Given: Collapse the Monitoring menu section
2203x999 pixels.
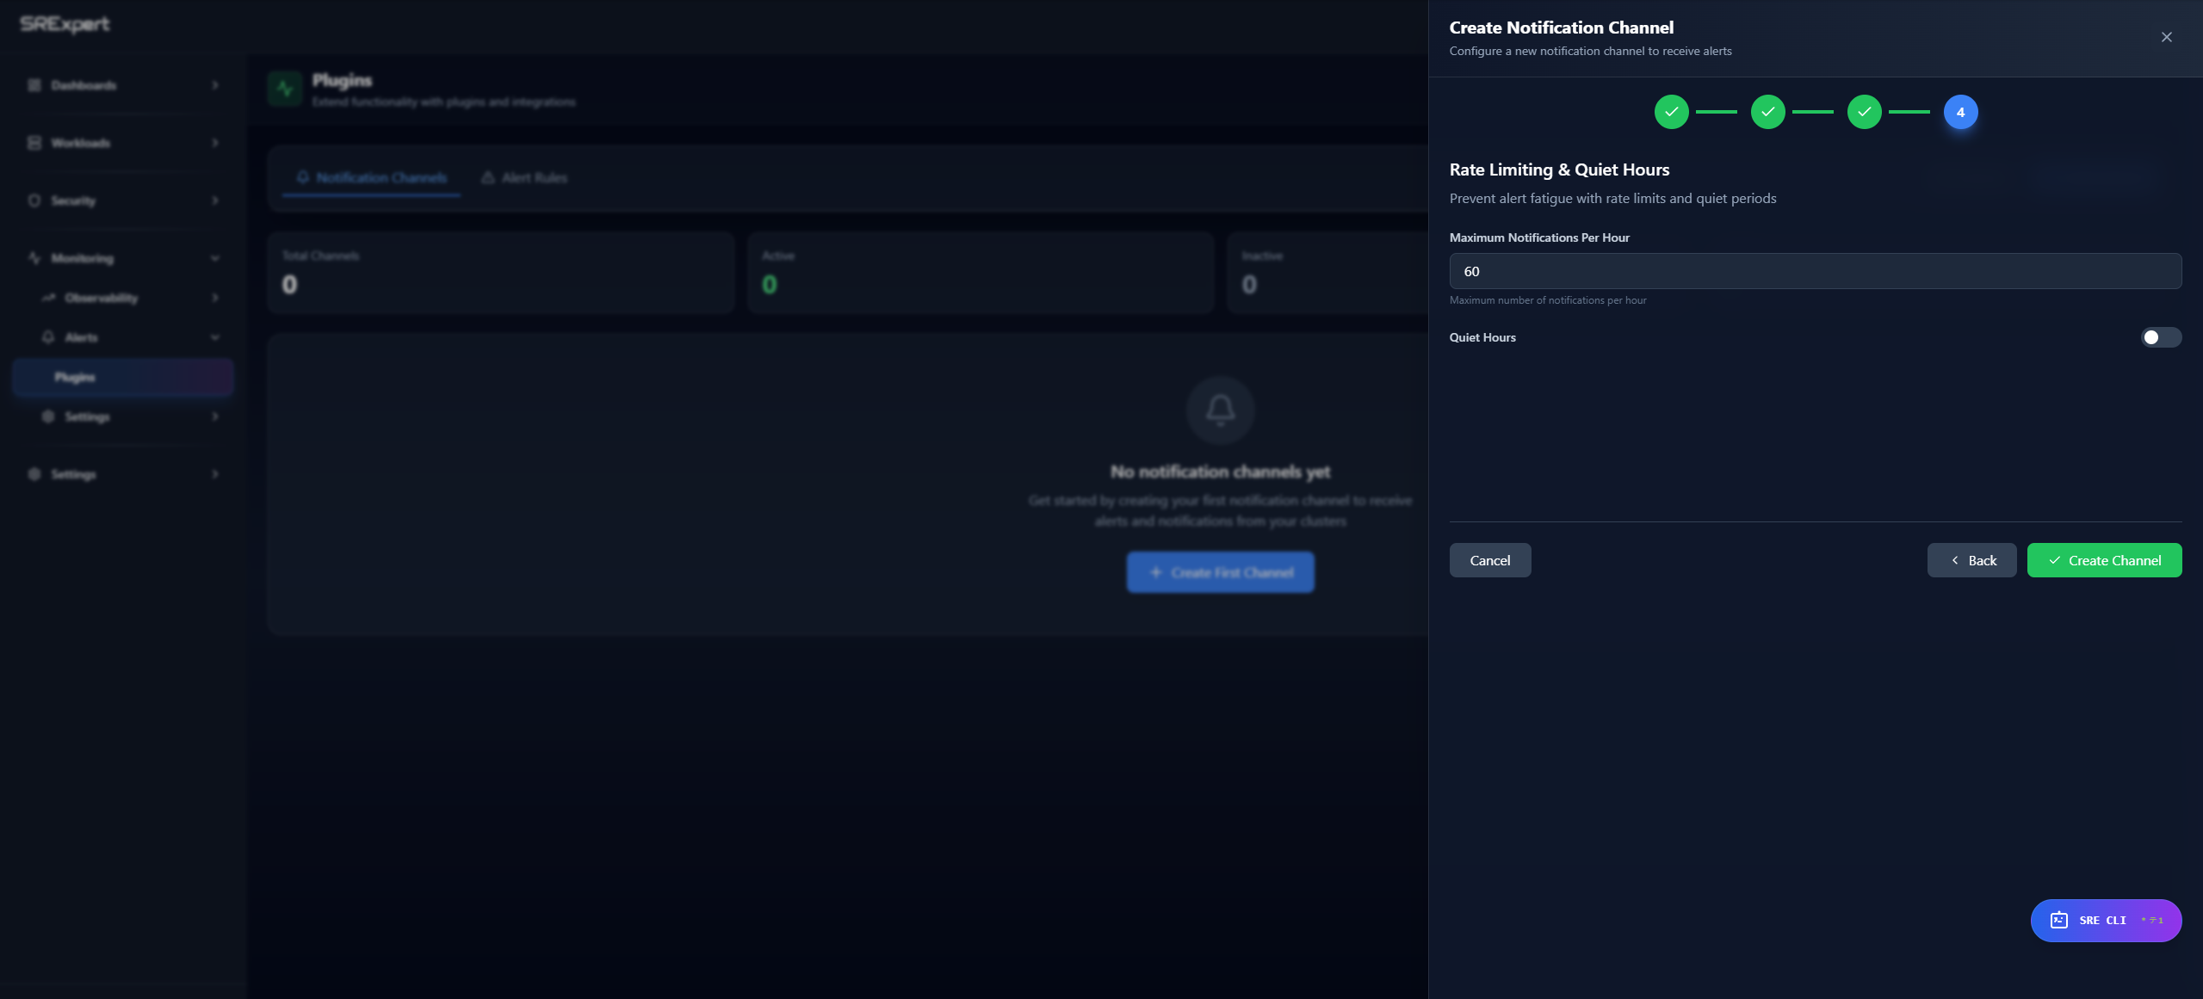Looking at the screenshot, I should 214,258.
